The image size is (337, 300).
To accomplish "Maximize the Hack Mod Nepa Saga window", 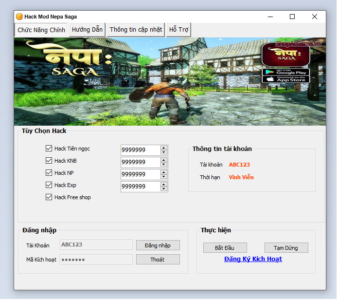I will 292,17.
